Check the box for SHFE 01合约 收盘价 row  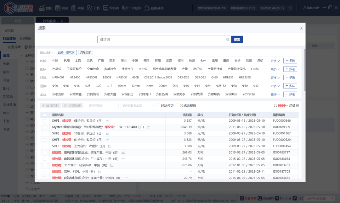[x=44, y=140]
